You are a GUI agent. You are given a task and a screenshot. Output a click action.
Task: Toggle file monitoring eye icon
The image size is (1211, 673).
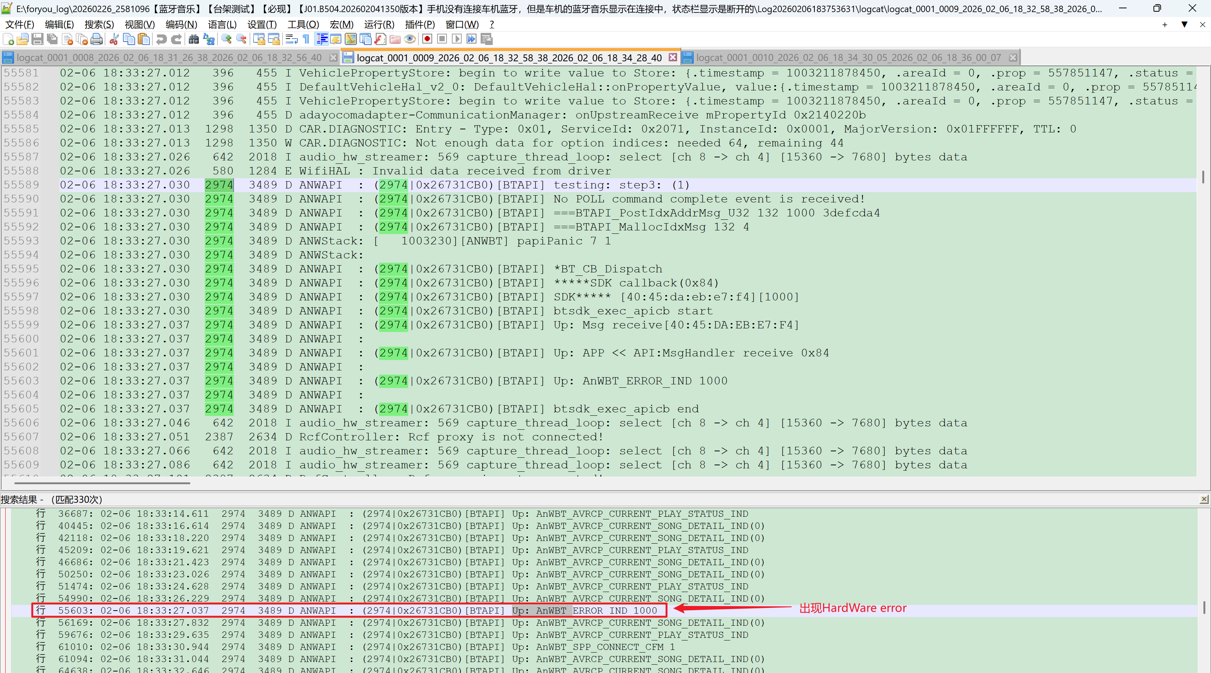point(410,39)
